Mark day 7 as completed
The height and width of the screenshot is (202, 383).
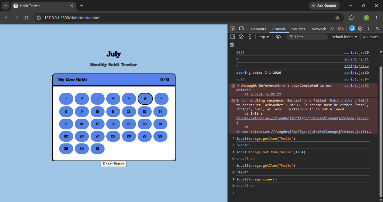(x=161, y=99)
